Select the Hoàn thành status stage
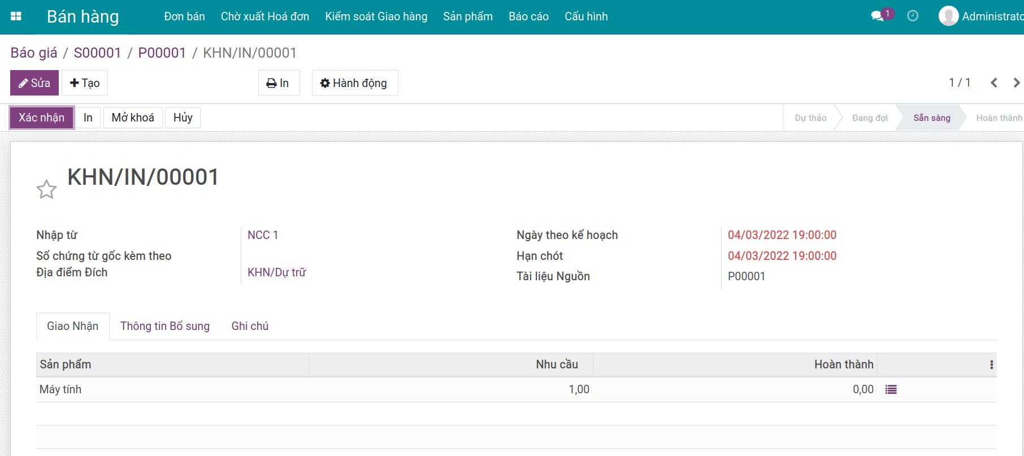Viewport: 1024px width, 456px height. (x=999, y=118)
